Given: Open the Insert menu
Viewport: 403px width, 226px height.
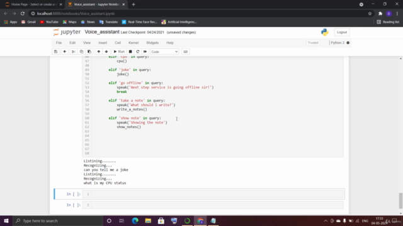Looking at the screenshot, I should tap(103, 43).
